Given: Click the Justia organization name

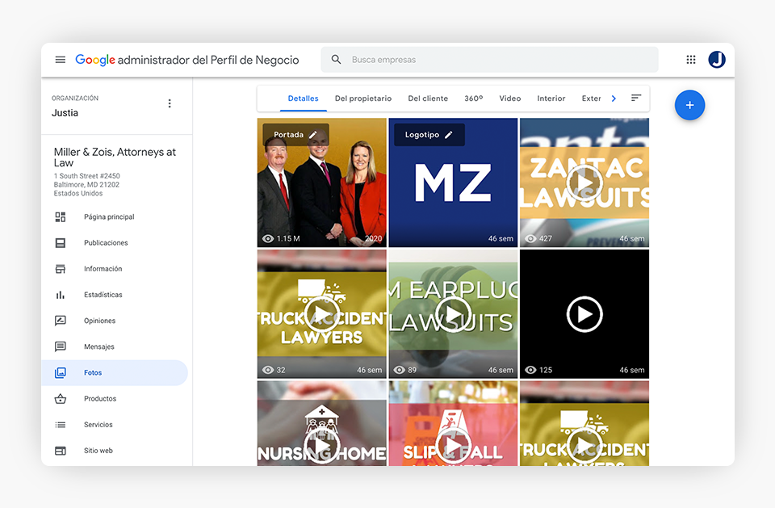Looking at the screenshot, I should click(65, 113).
